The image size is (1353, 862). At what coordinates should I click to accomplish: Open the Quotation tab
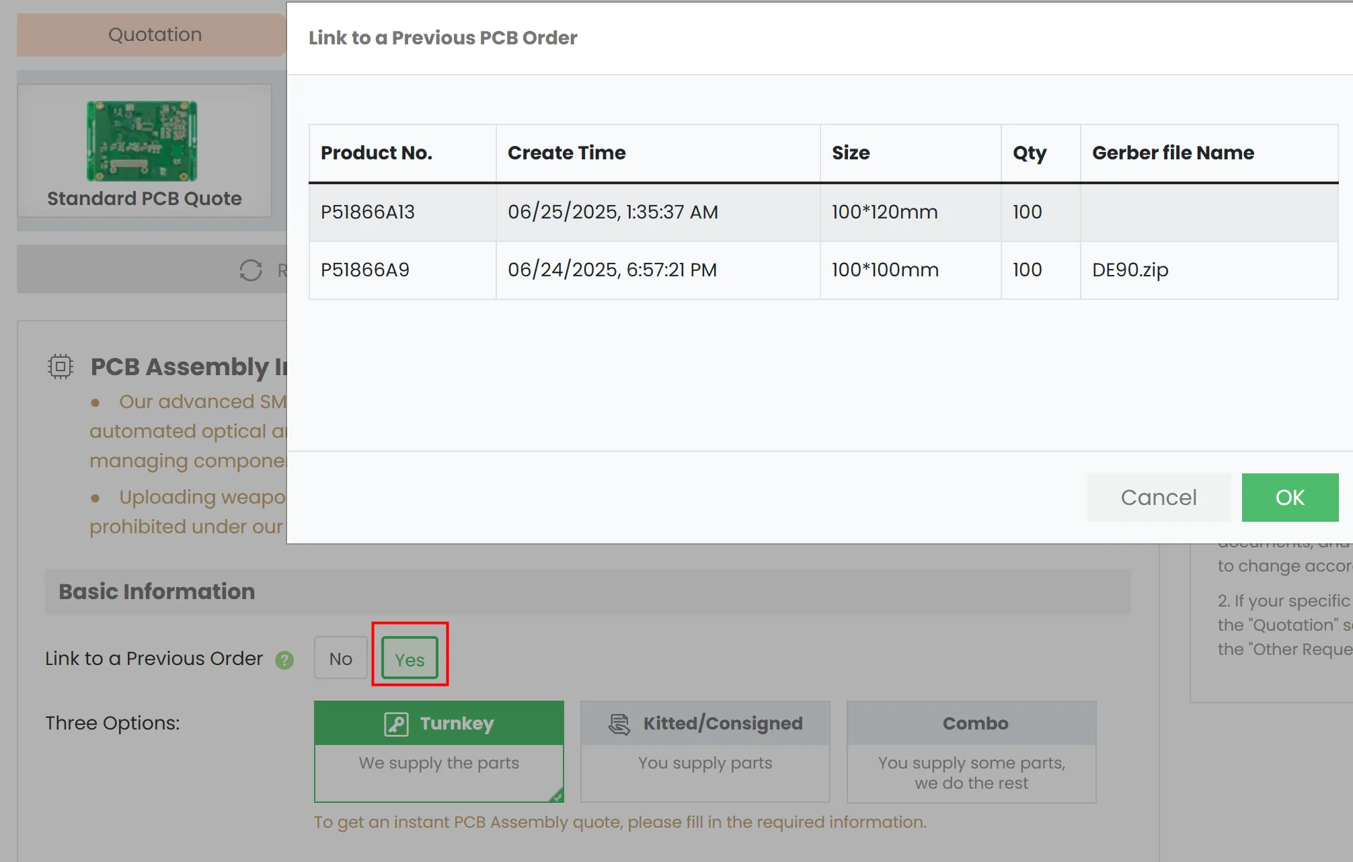(x=155, y=35)
